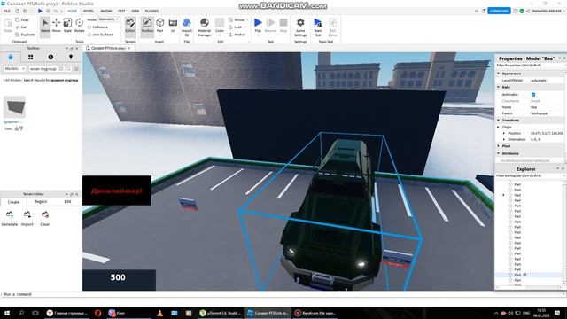The image size is (567, 319).
Task: Open the Lock dropdown
Action: click(x=245, y=27)
